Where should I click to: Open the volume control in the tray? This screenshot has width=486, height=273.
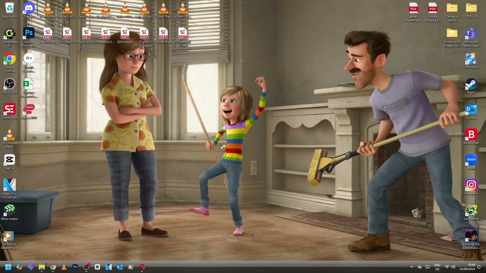[x=453, y=267]
